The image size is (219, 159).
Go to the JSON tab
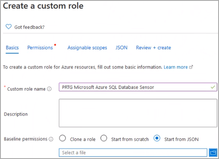coord(121,48)
